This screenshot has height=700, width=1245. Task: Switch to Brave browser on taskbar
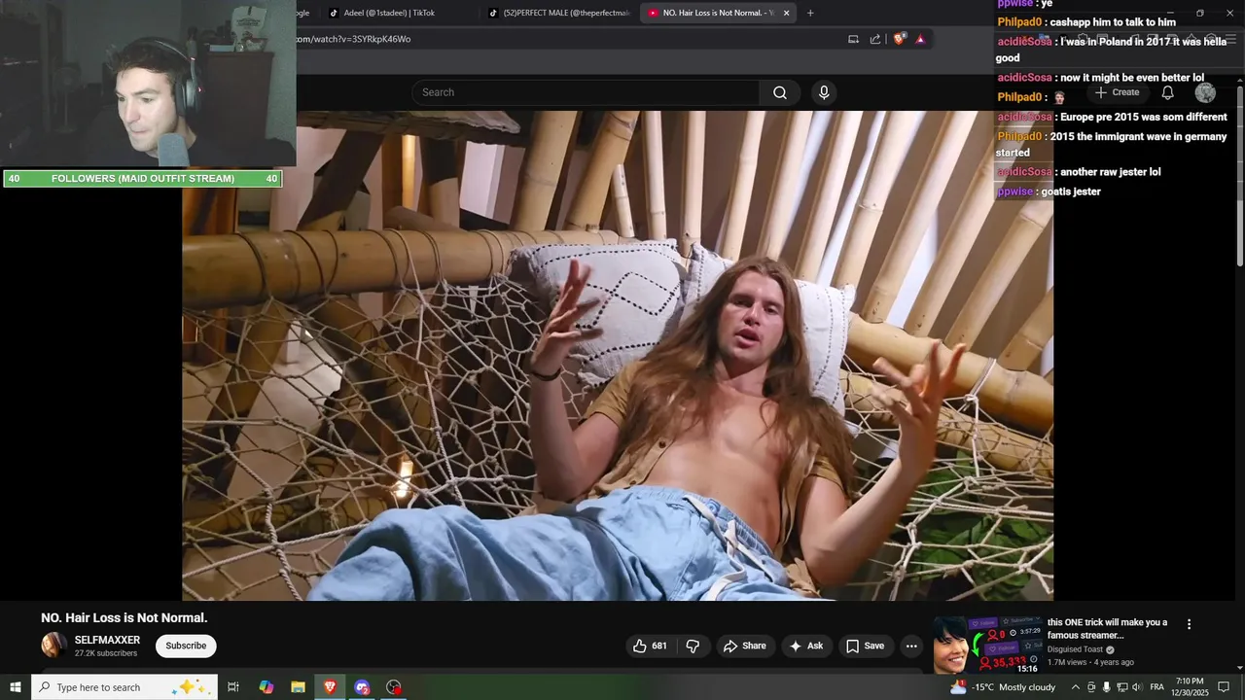pos(330,687)
